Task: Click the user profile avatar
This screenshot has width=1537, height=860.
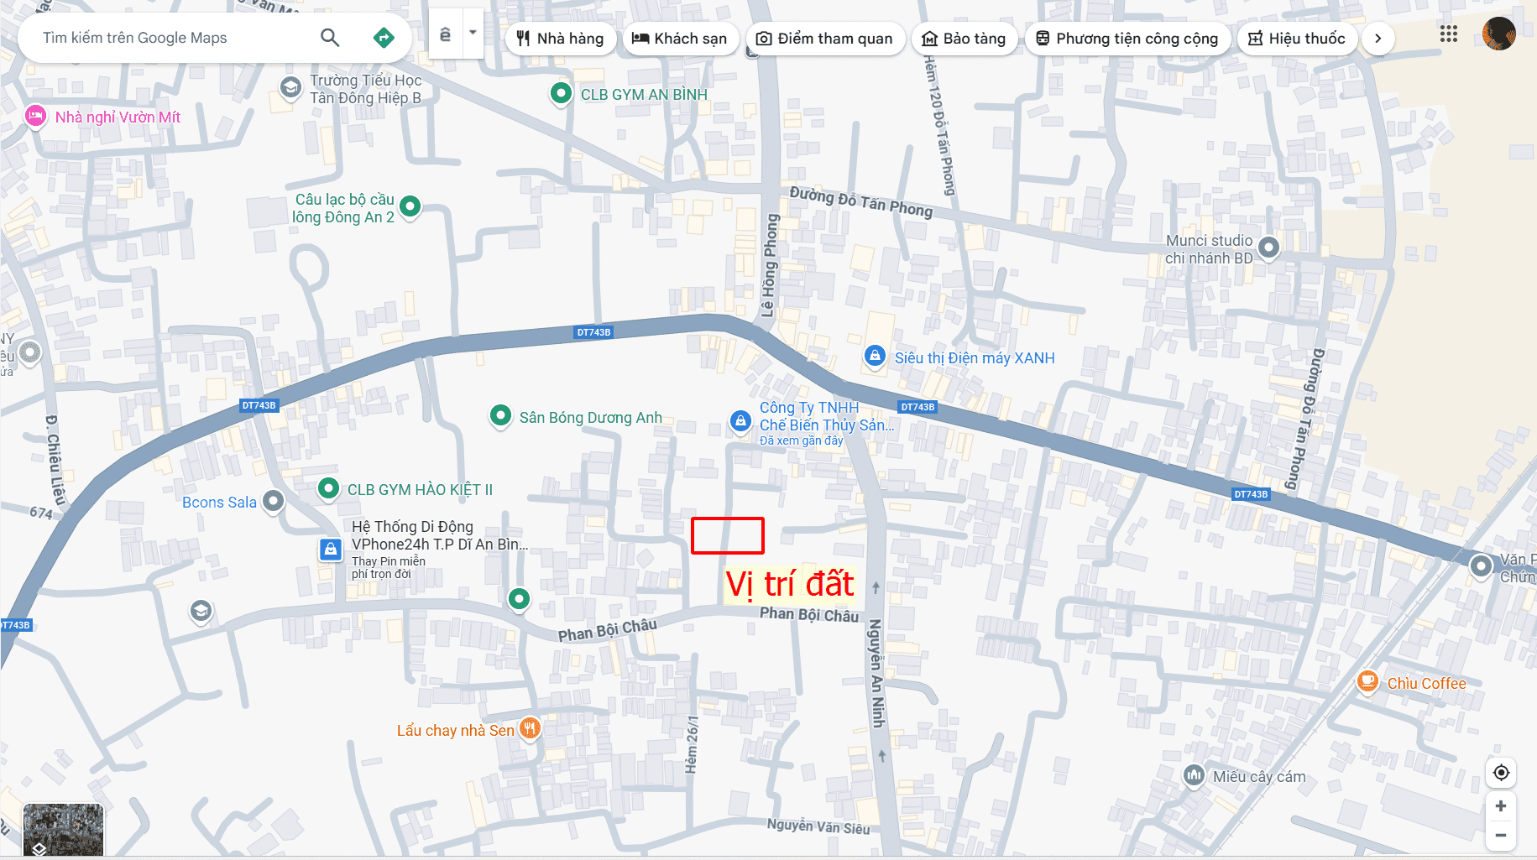Action: [1498, 34]
